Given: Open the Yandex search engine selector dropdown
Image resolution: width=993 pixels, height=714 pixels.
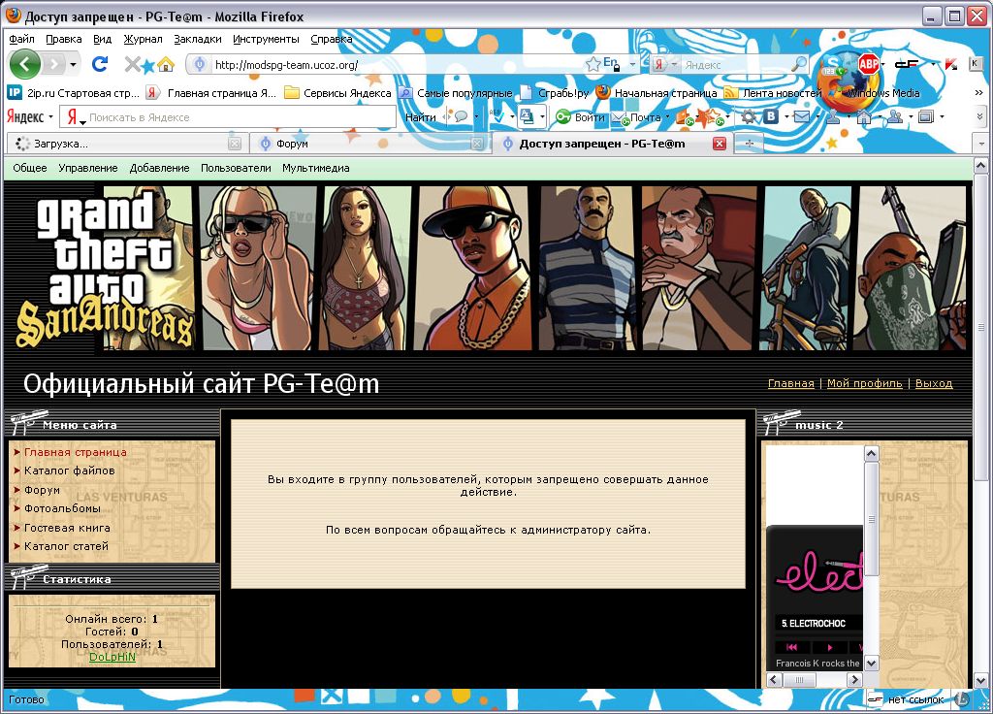Looking at the screenshot, I should pos(665,65).
